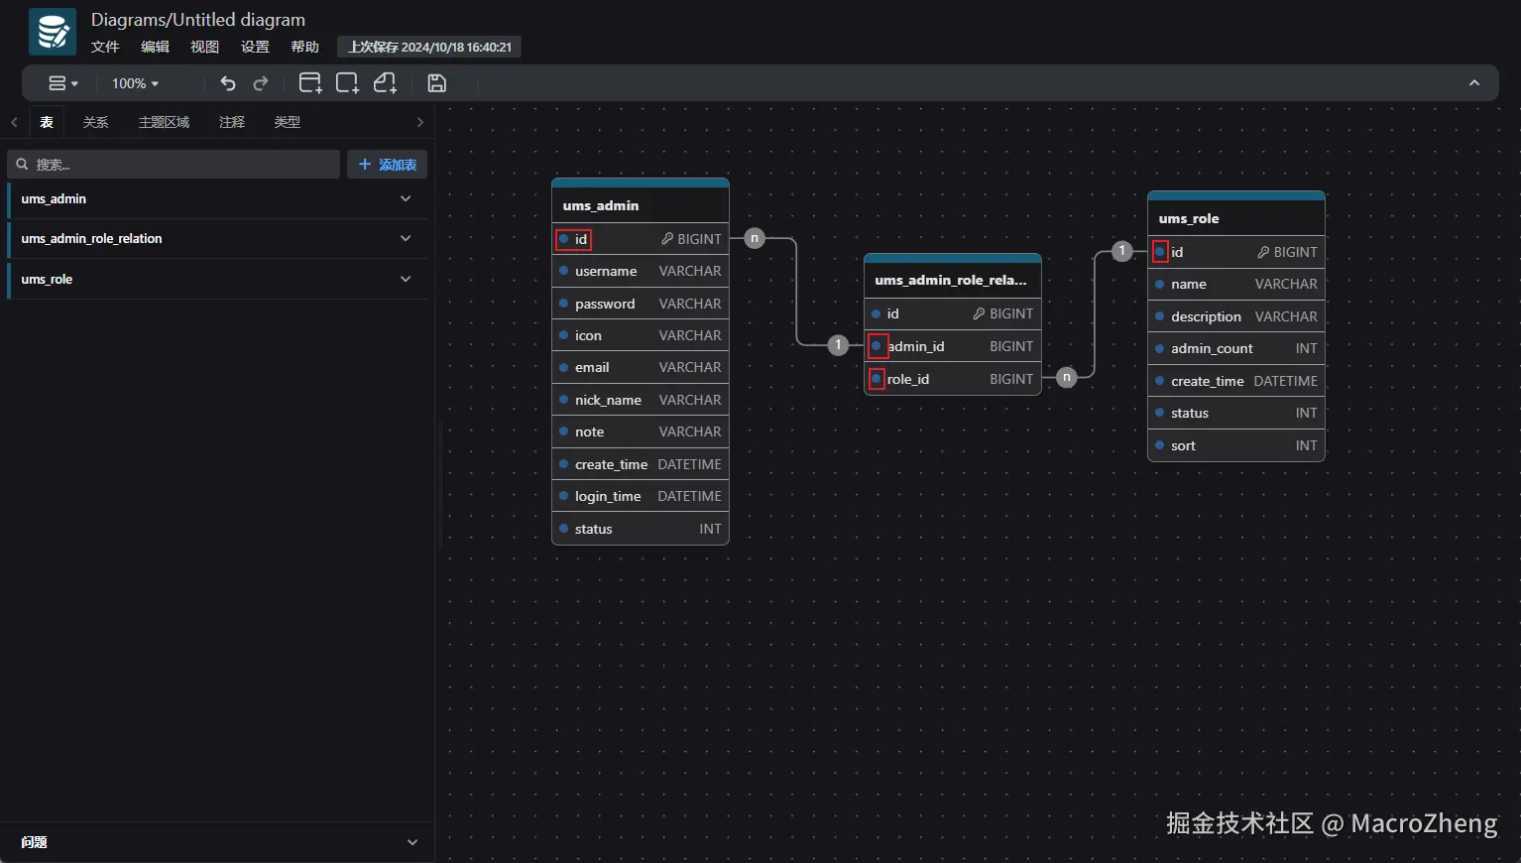1521x863 pixels.
Task: Click the email field in ums_admin
Action: point(641,367)
